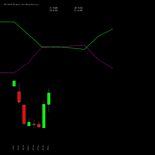This screenshot has width=155, height=155.
Task: Click the '02 Jan' date axis label
Action: pos(23,148)
